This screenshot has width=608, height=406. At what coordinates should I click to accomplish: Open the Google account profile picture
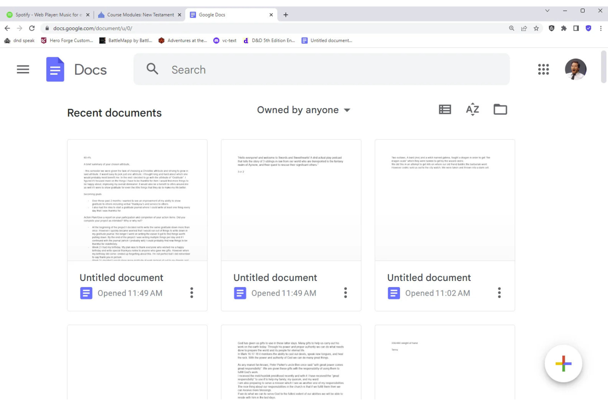(576, 69)
